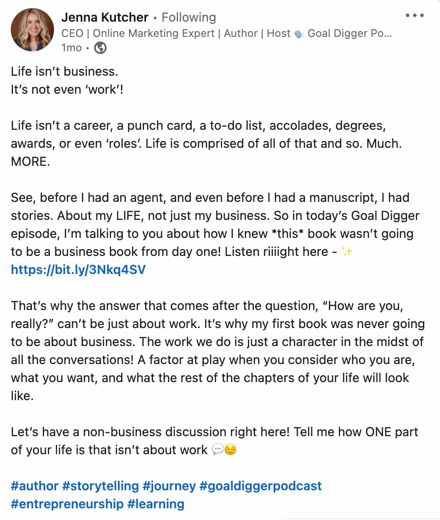
Task: Open Jenna Kutcher's profile name
Action: coord(106,17)
